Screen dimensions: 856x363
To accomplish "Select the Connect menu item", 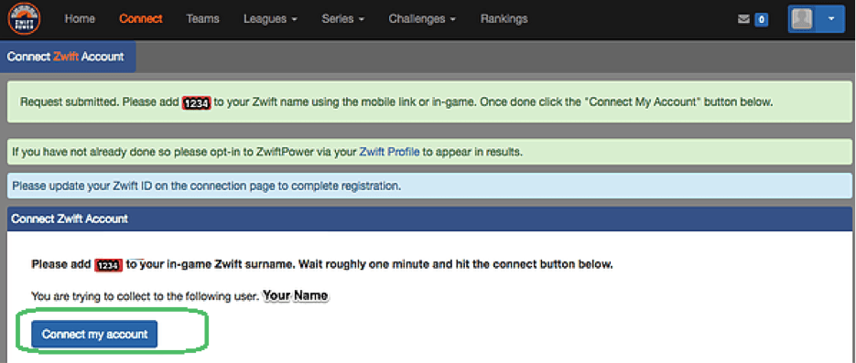I will 141,19.
